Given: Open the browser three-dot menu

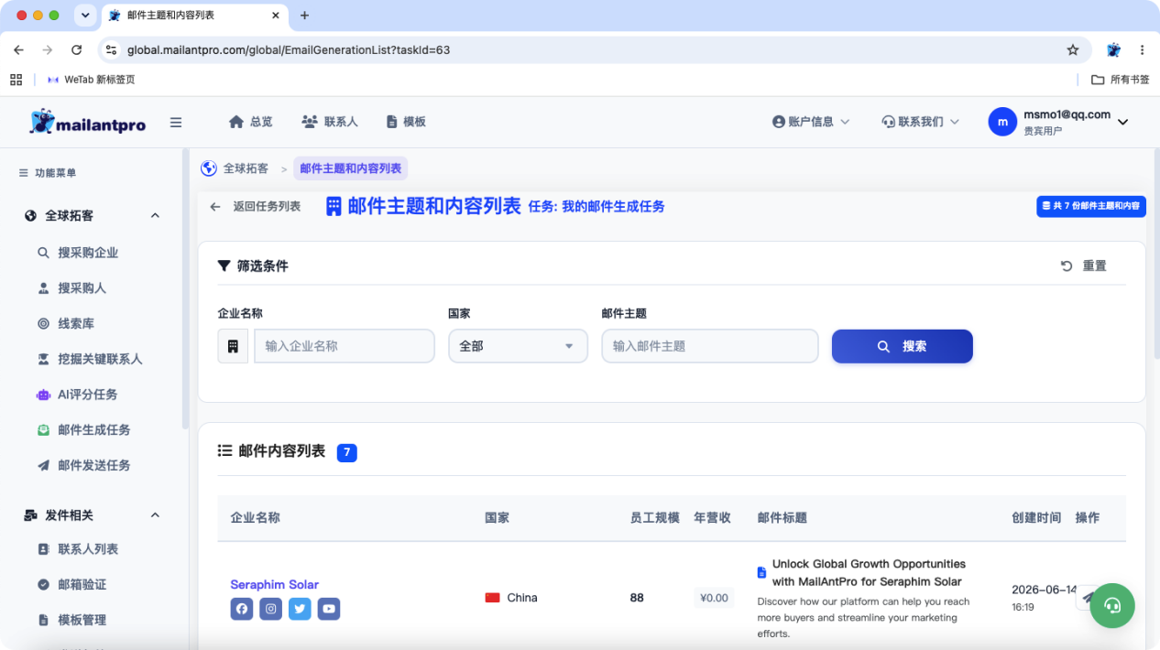Looking at the screenshot, I should [x=1142, y=50].
